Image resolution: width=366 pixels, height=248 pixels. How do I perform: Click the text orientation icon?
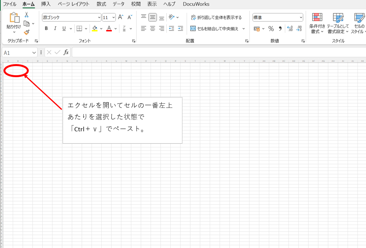point(172,17)
